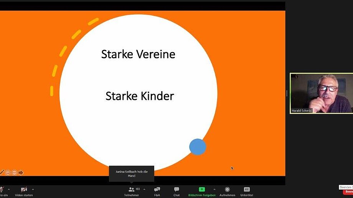
Task: Start video with the camera icon
Action: point(24,189)
